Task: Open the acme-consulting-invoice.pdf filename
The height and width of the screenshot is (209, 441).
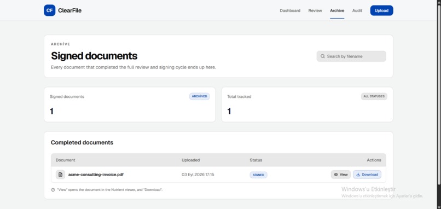Action: click(96, 175)
